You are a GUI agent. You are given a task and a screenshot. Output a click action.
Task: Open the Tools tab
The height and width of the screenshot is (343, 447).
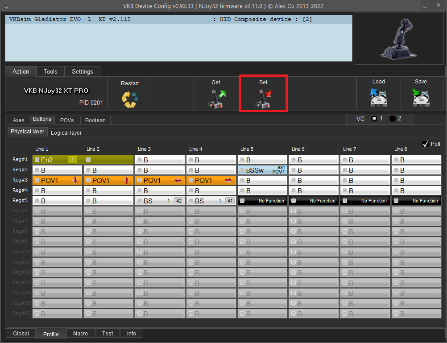click(x=50, y=71)
